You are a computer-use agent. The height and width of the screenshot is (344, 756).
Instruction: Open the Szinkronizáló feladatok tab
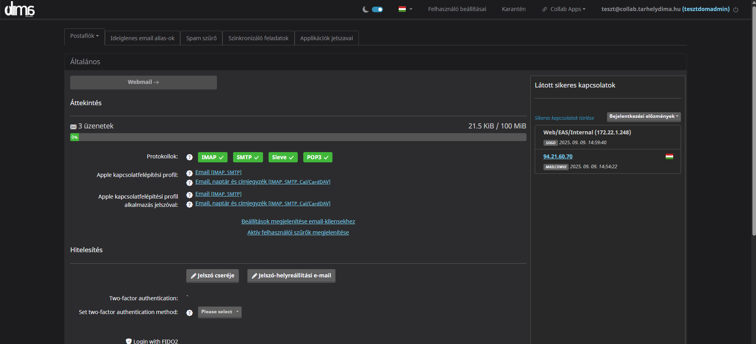(258, 38)
